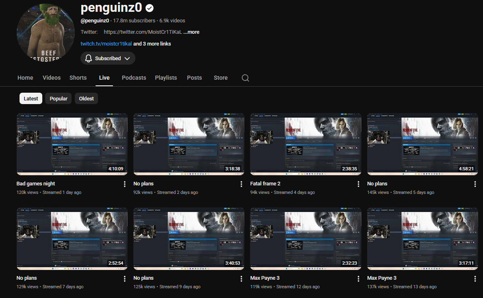This screenshot has height=298, width=483.
Task: Click the 6.9k videos count
Action: 172,21
